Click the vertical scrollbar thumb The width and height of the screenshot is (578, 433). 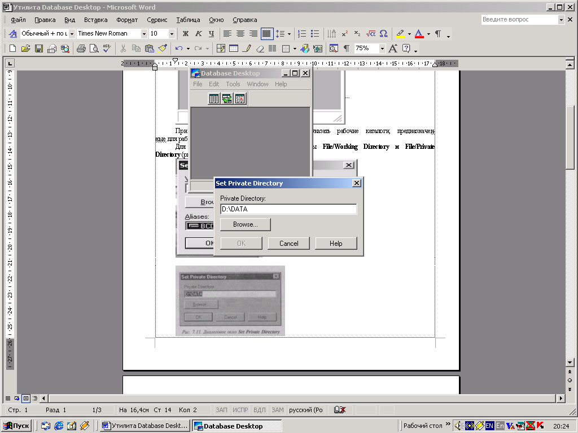click(570, 137)
